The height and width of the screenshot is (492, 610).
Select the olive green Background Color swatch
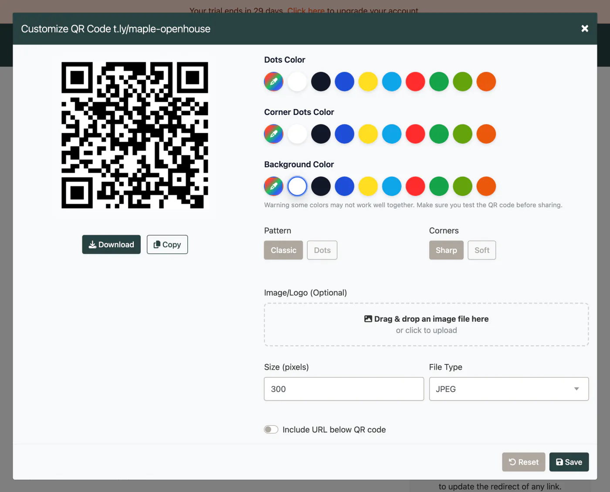[x=463, y=186]
